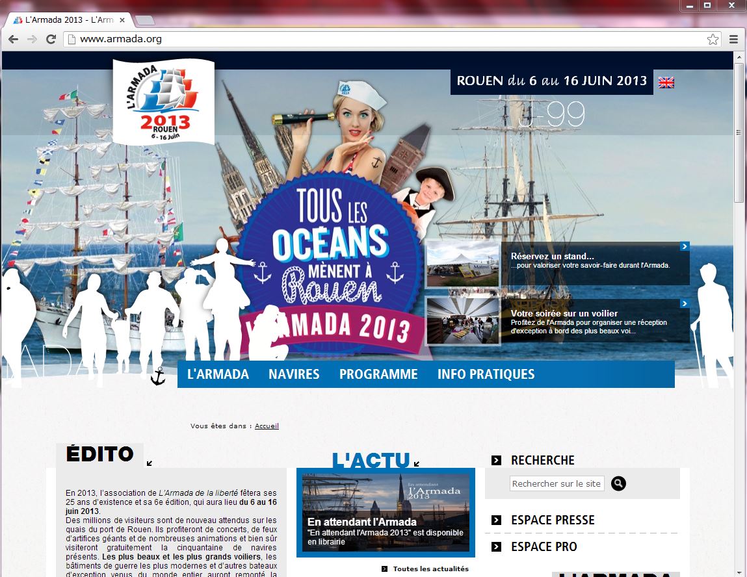Click arrow icon beside Espace Presse

point(496,520)
